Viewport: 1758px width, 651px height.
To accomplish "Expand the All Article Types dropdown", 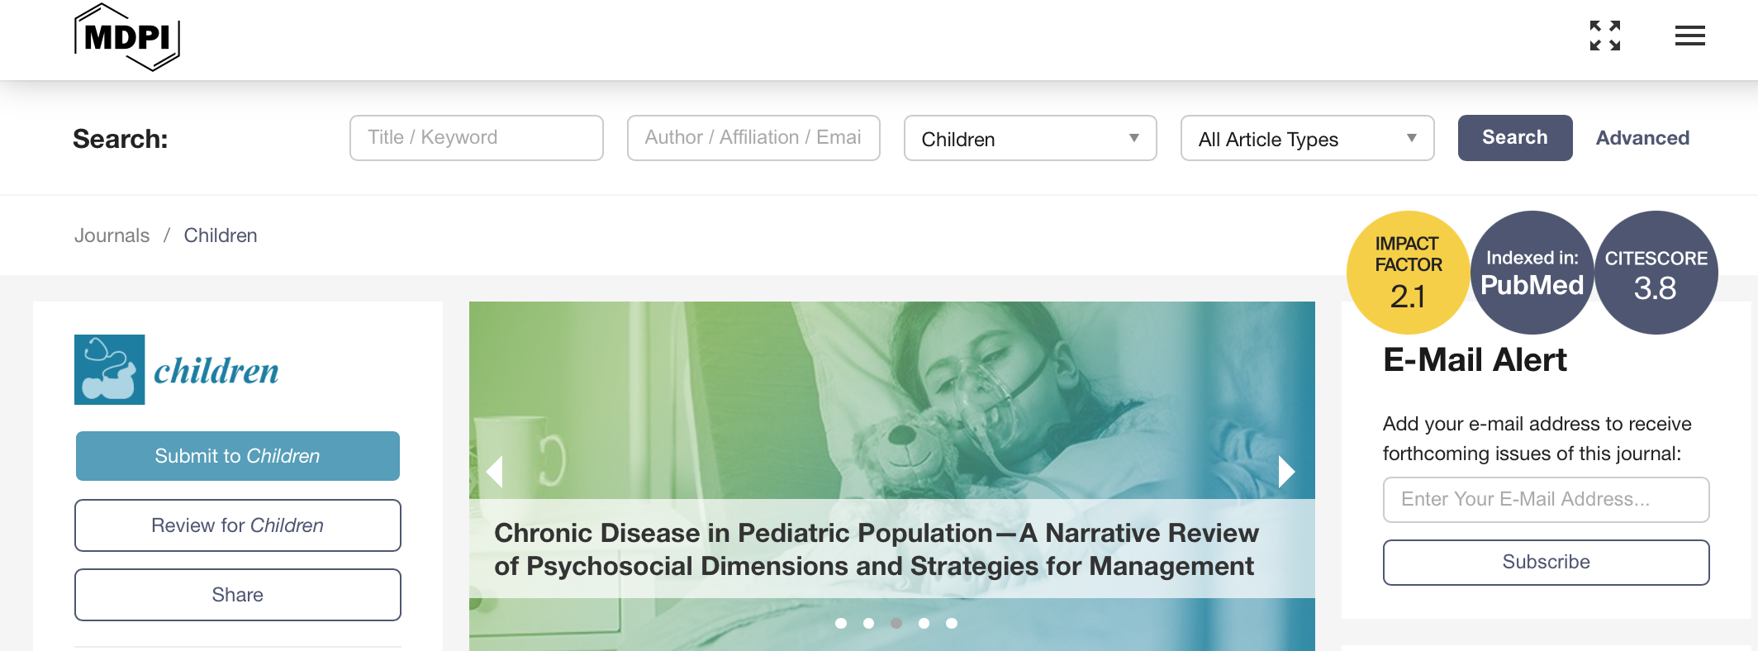I will pos(1307,139).
